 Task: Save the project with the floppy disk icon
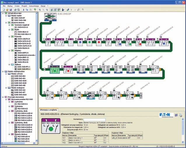[10, 10]
